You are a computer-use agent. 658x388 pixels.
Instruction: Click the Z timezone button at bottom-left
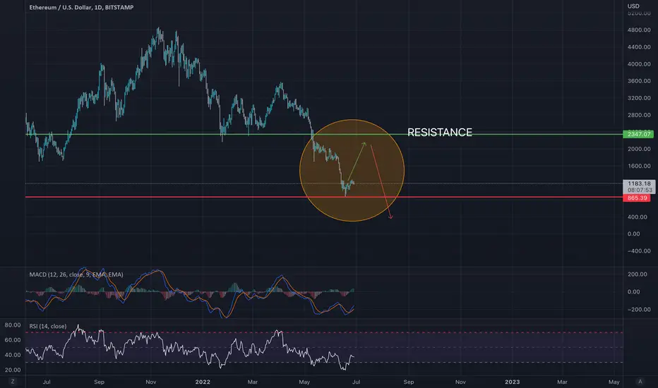13,381
